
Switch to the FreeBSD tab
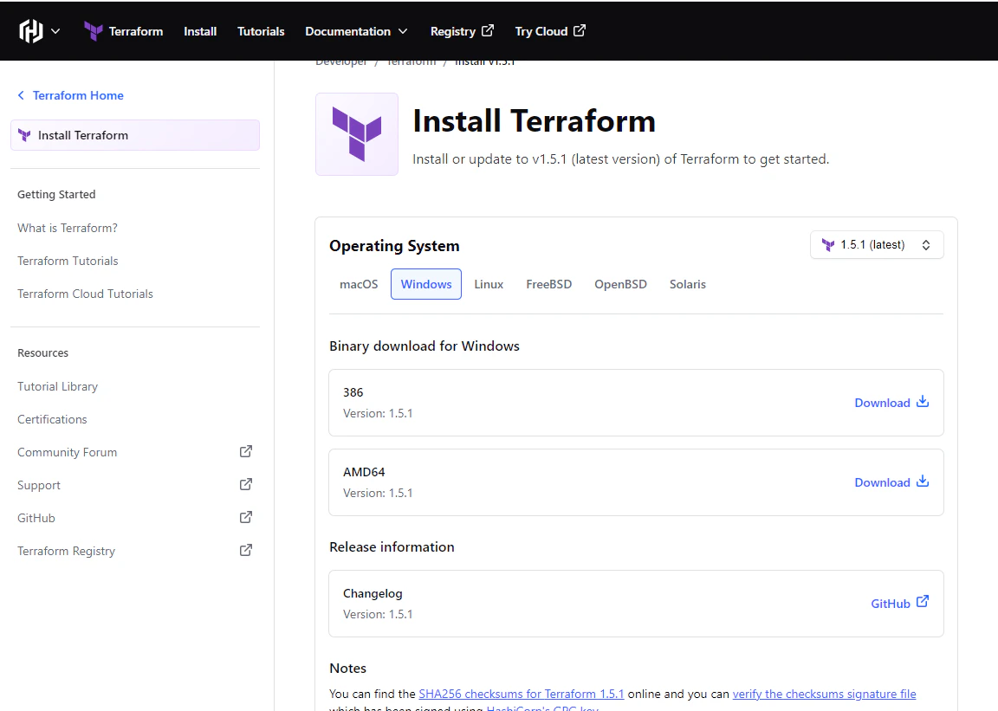[x=548, y=285]
